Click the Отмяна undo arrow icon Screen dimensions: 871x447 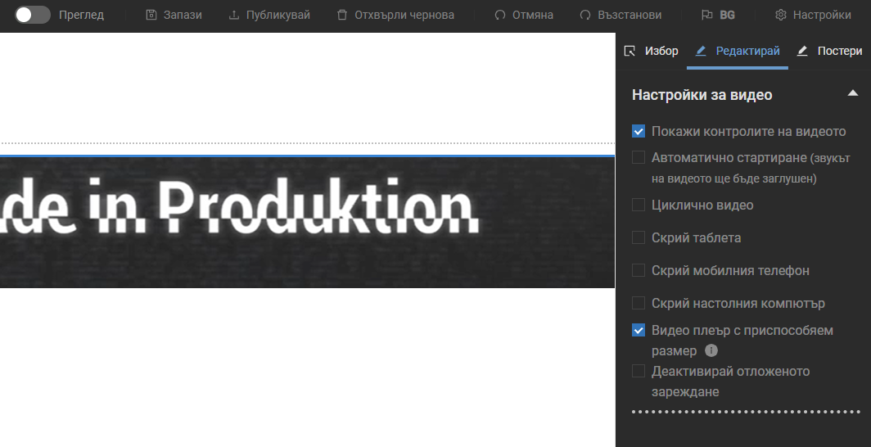coord(500,15)
